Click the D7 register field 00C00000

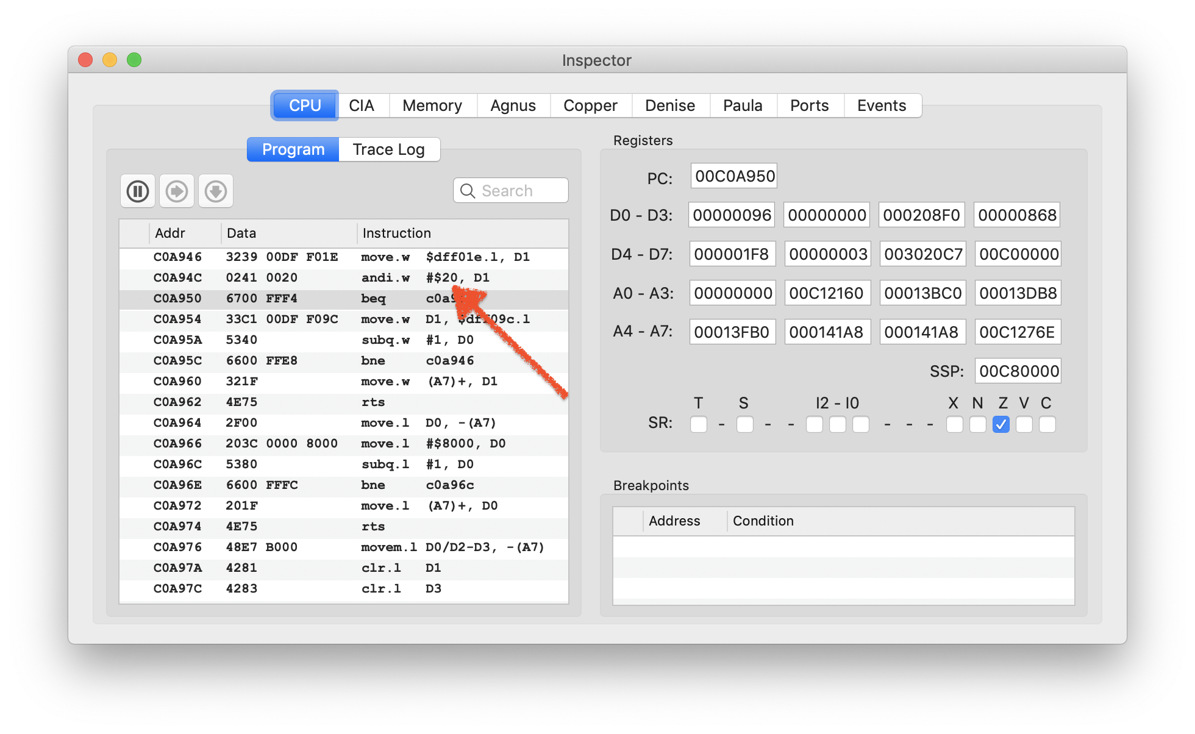point(1017,254)
